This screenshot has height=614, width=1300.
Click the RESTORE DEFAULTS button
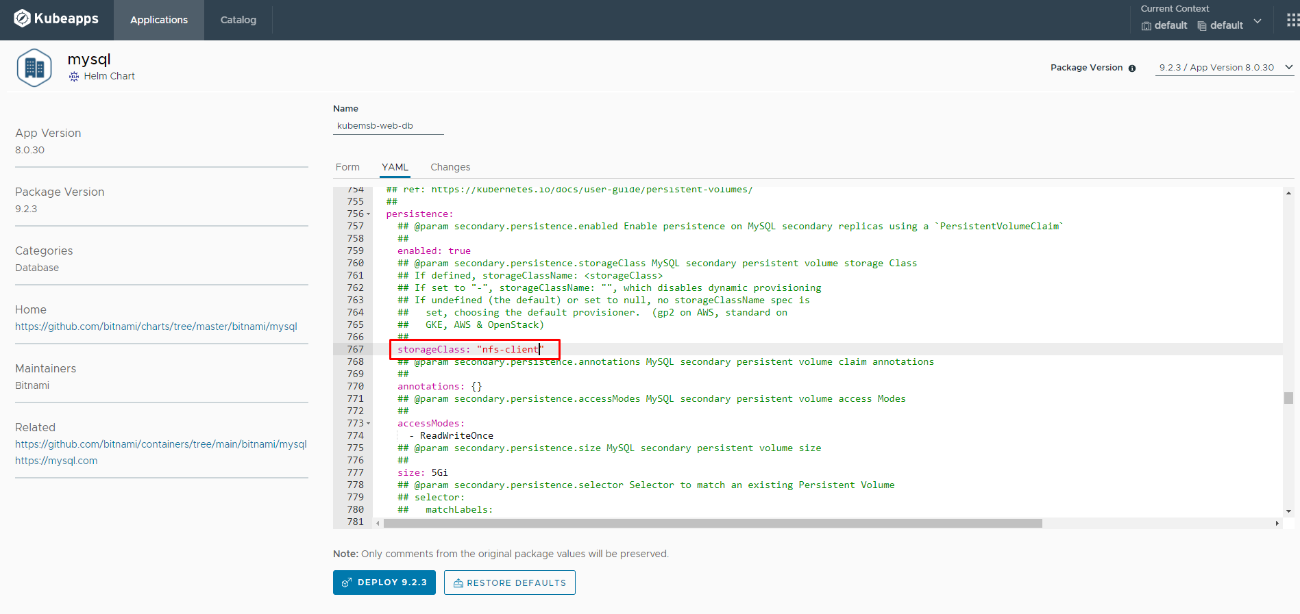(x=510, y=583)
